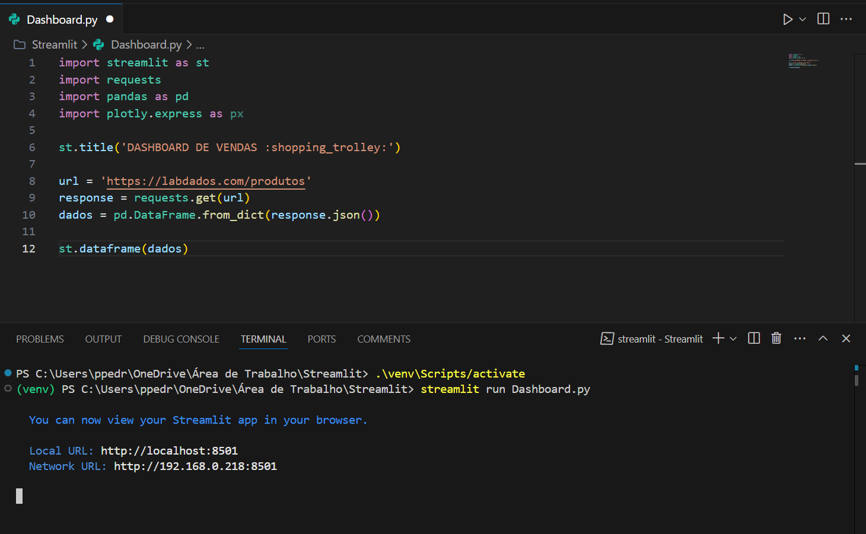
Task: Click the streamlit - Streamlit terminal label
Action: pos(660,339)
